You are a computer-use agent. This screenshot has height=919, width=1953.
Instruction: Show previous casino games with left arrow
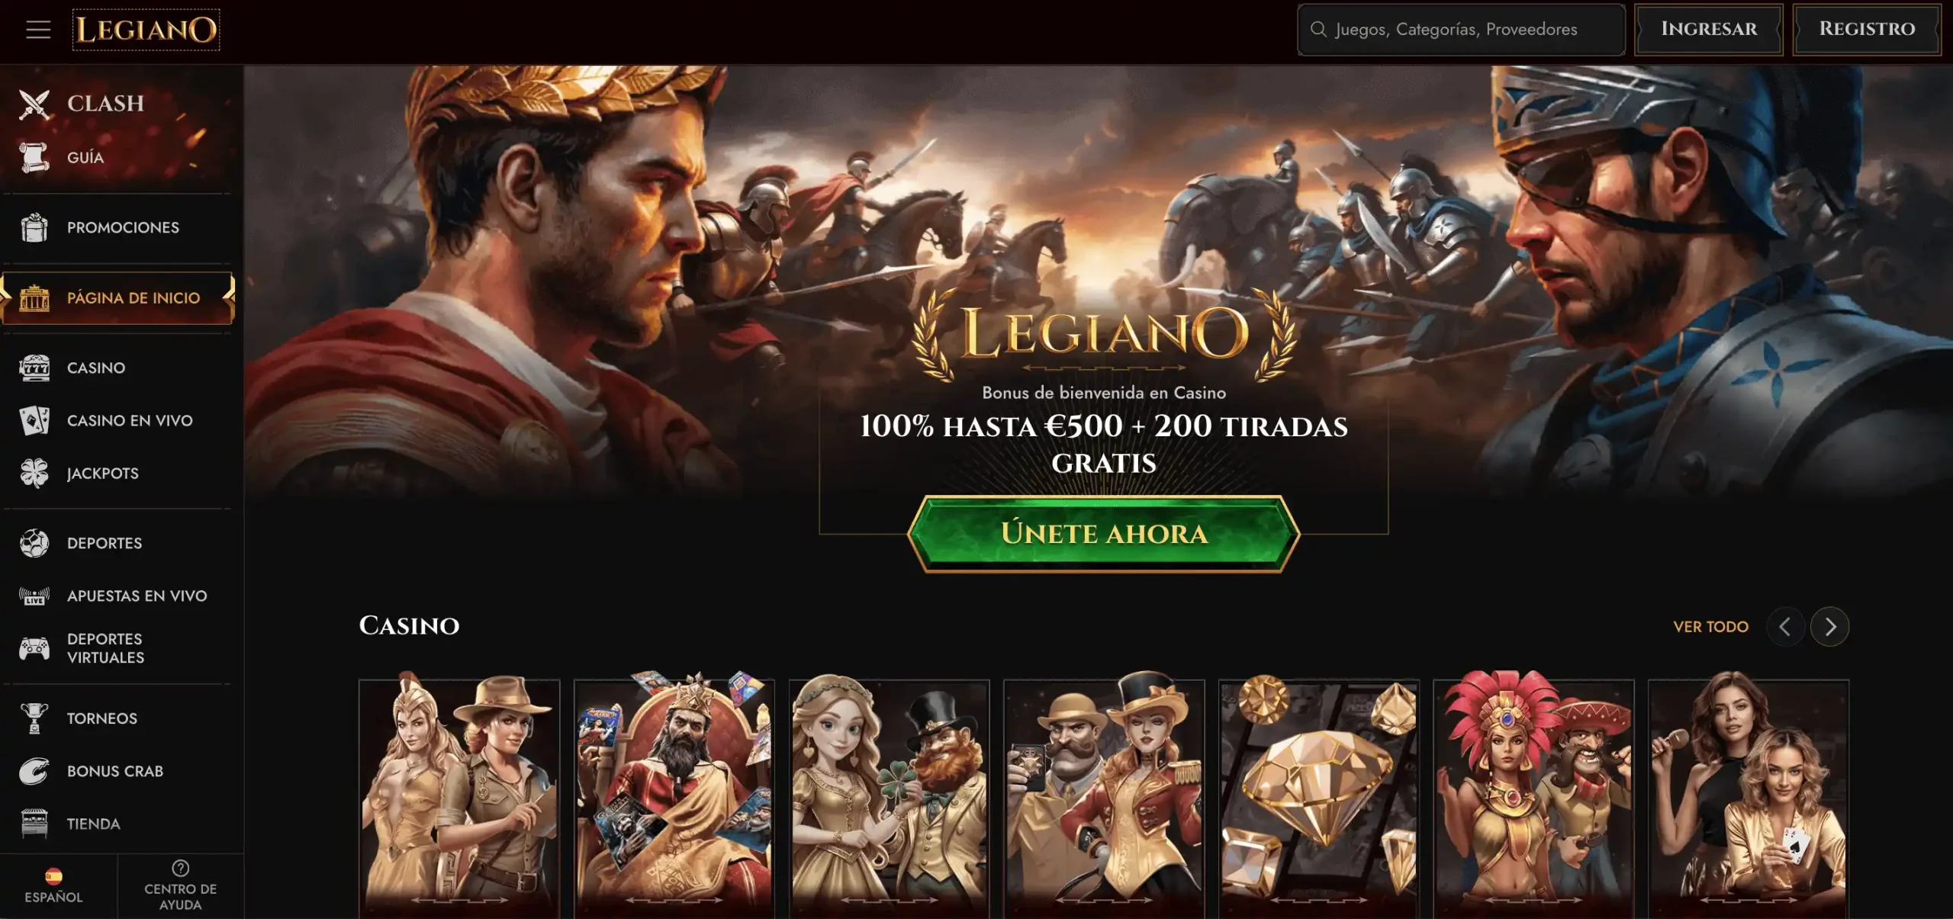[x=1785, y=626]
